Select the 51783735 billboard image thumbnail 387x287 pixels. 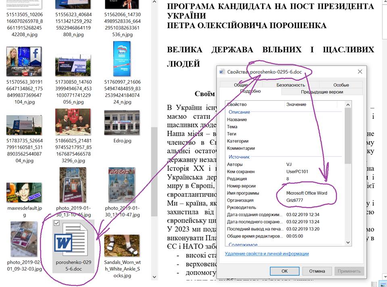[x=24, y=125]
